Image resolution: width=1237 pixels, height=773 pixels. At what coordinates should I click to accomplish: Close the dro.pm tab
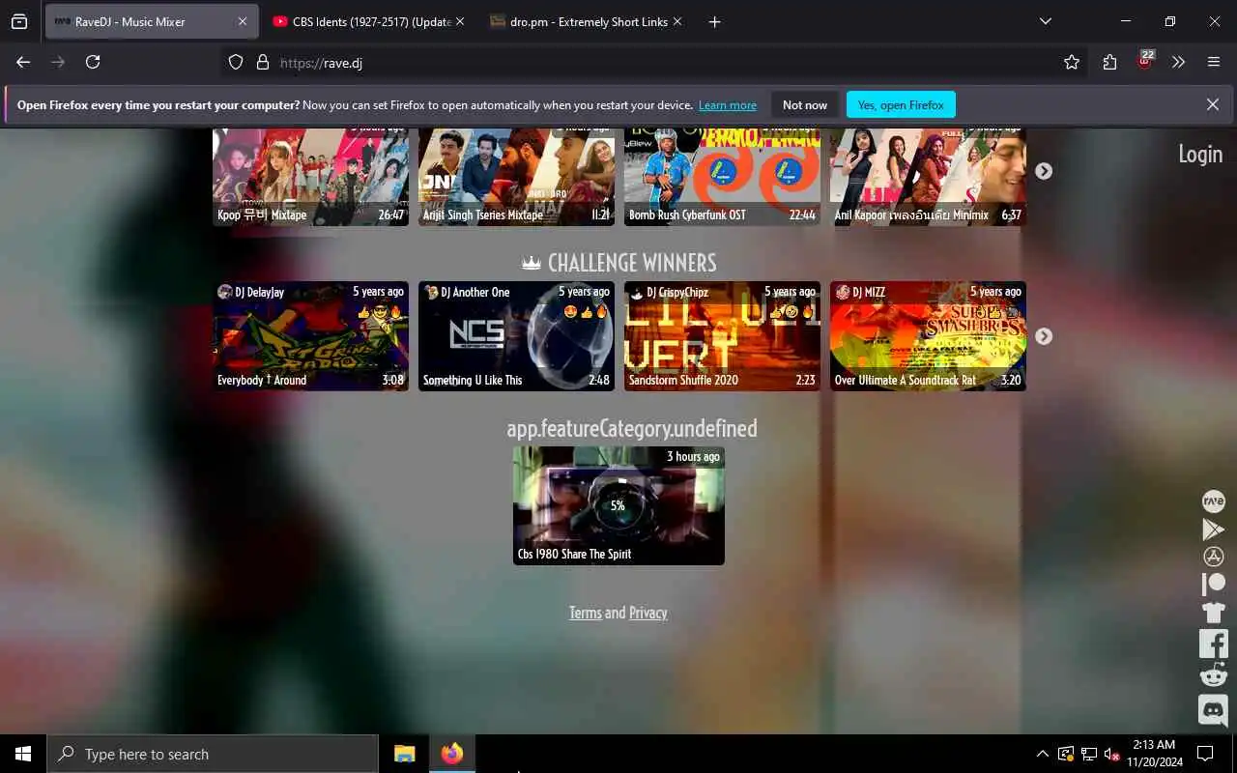coord(677,21)
